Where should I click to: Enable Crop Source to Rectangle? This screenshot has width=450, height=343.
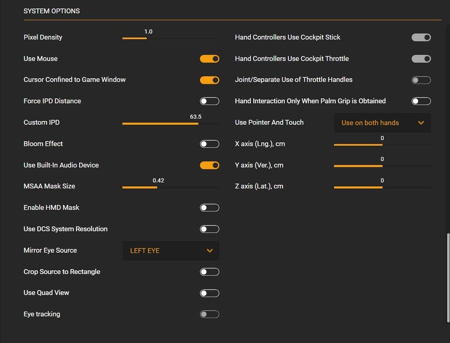coord(210,272)
